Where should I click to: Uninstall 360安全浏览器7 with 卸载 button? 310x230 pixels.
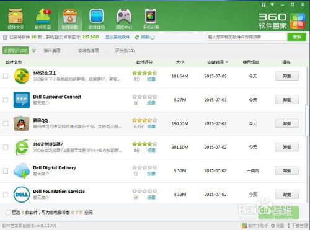(x=287, y=147)
